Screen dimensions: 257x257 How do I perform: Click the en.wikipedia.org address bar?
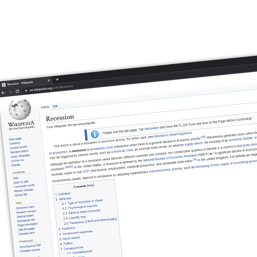(51, 88)
